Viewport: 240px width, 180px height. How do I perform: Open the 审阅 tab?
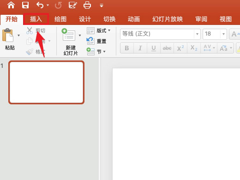pos(201,19)
